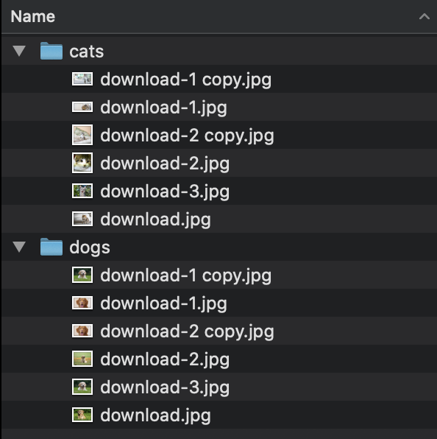
Task: Select cats download-1.jpg thumbnail icon
Action: click(82, 107)
